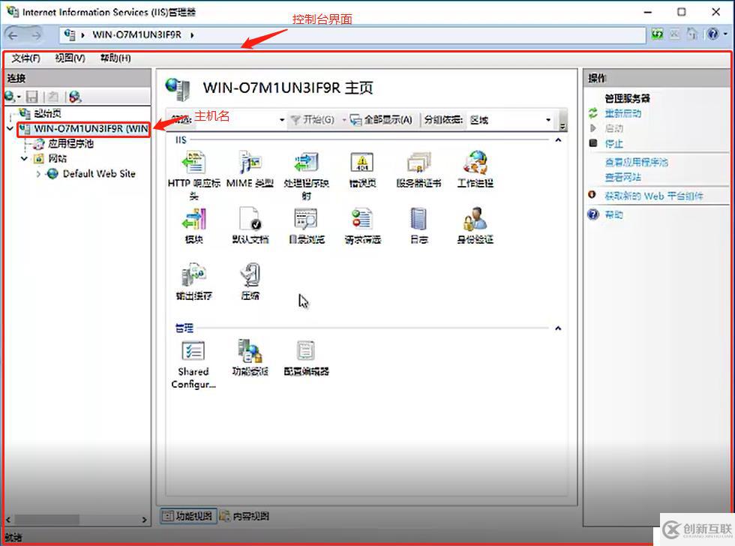This screenshot has width=735, height=546.
Task: Click the address bar breadcrumb WIN-O7M1UN3IF9R
Action: point(136,34)
